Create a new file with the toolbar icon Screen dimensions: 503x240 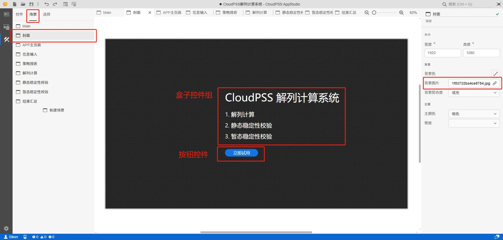[15, 4]
